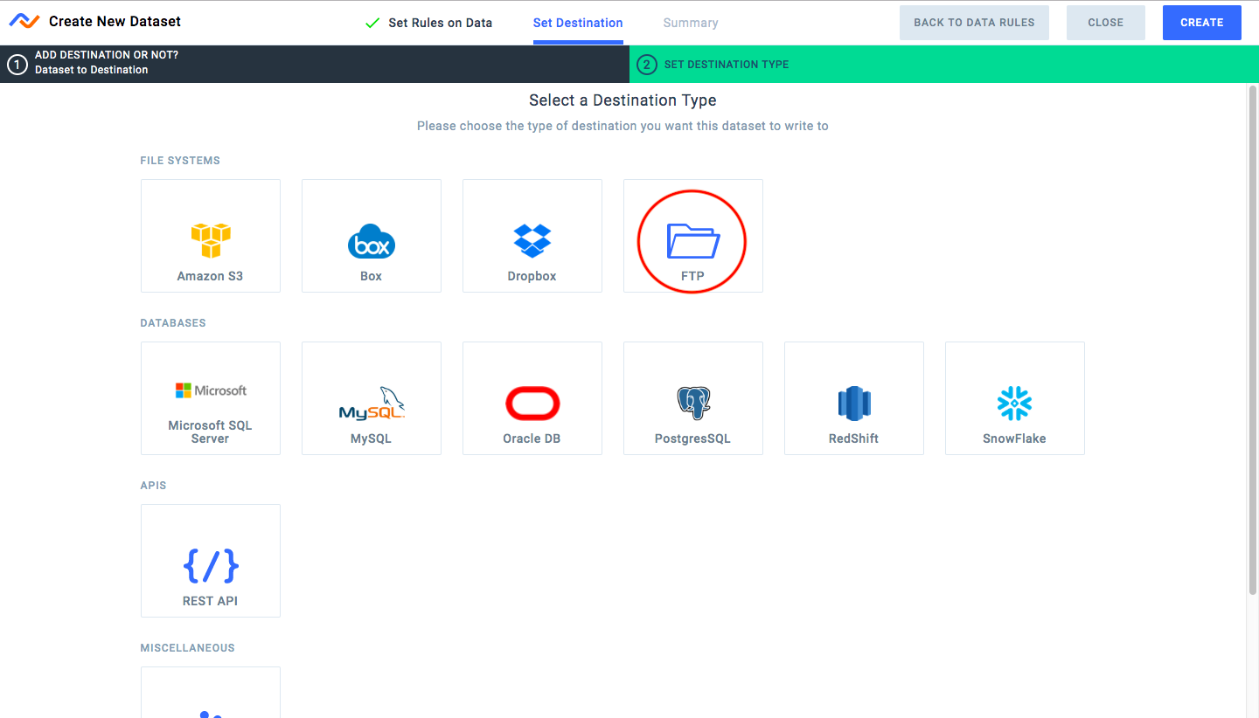Click the Dropbox label text

(532, 276)
